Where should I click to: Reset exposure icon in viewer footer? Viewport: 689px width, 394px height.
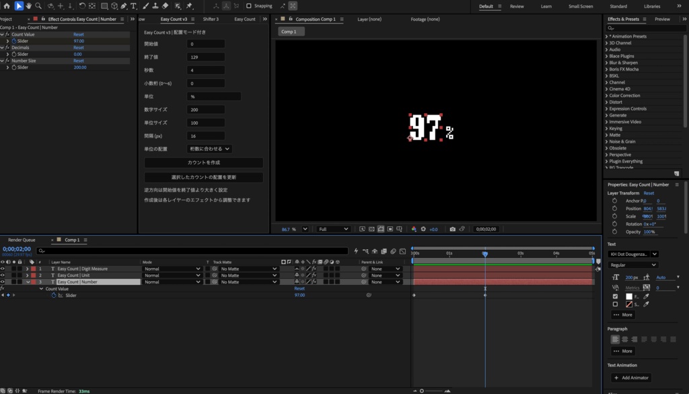click(423, 229)
